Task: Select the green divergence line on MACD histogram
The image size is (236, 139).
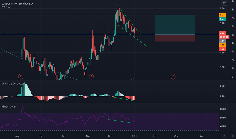Action: point(122,99)
